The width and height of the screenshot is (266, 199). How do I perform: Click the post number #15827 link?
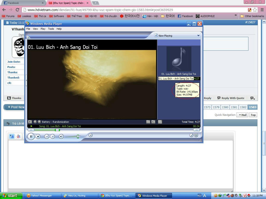click(250, 22)
